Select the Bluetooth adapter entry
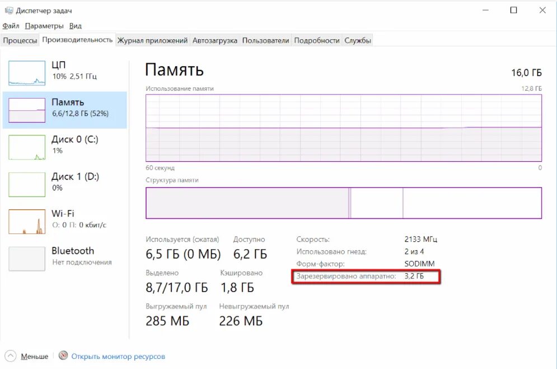This screenshot has height=369, width=557. pyautogui.click(x=64, y=258)
